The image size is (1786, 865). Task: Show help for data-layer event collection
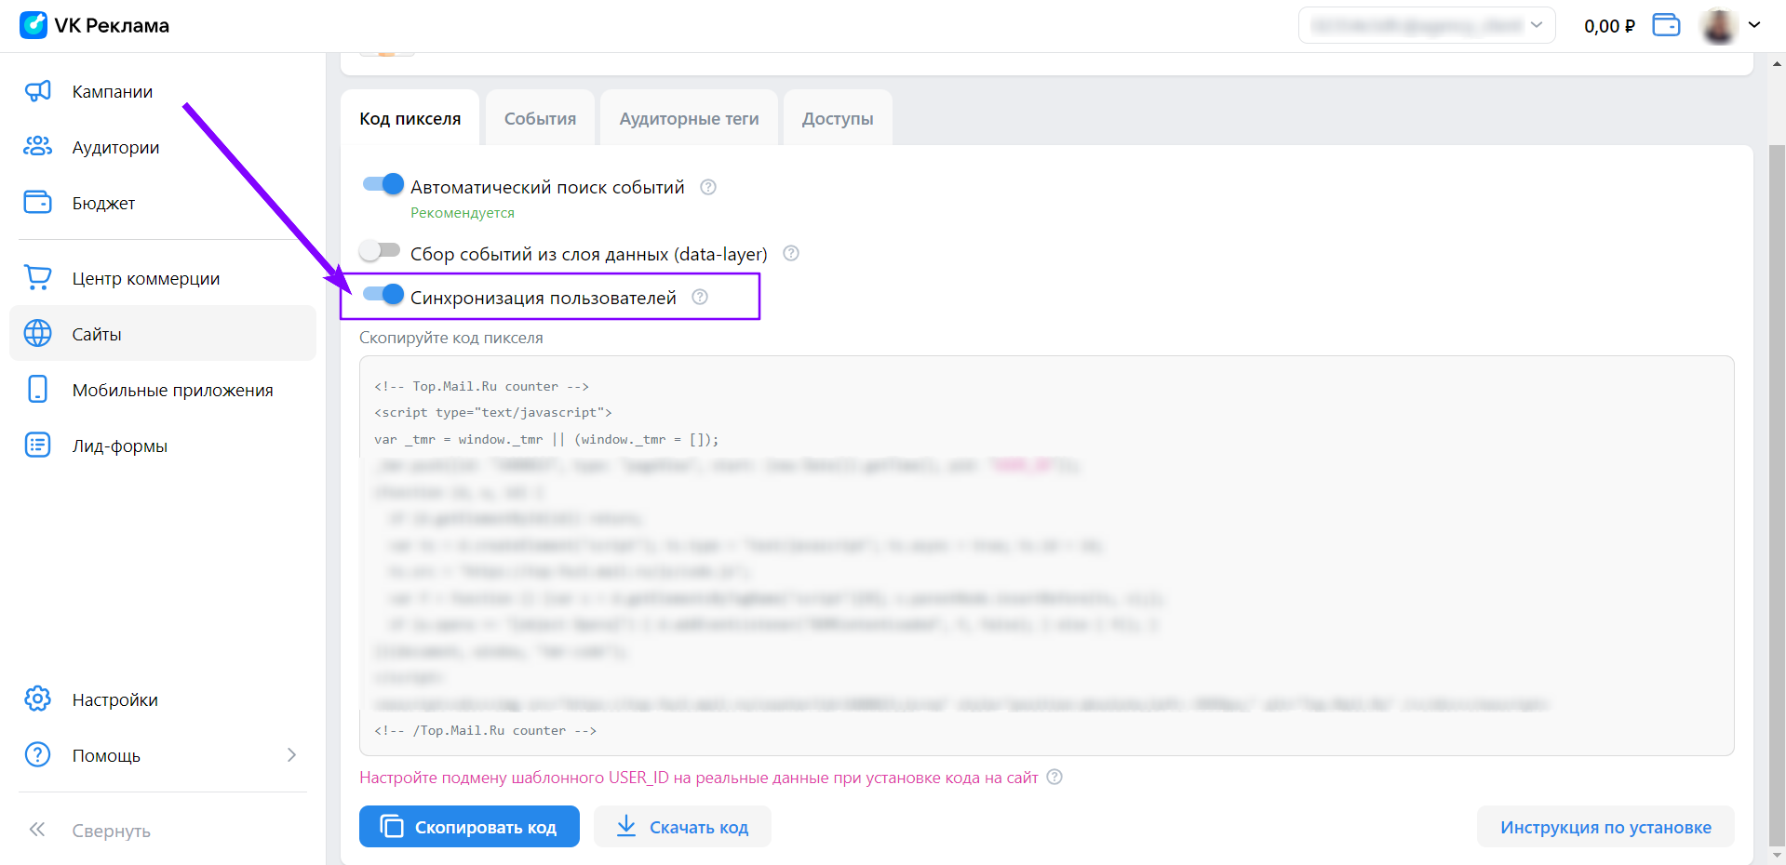(791, 253)
